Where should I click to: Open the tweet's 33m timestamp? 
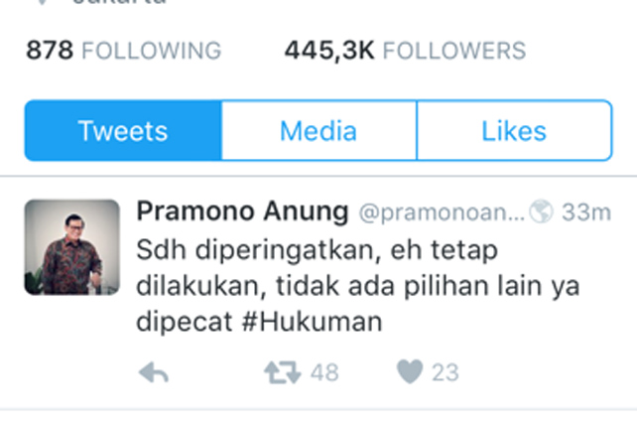[586, 212]
